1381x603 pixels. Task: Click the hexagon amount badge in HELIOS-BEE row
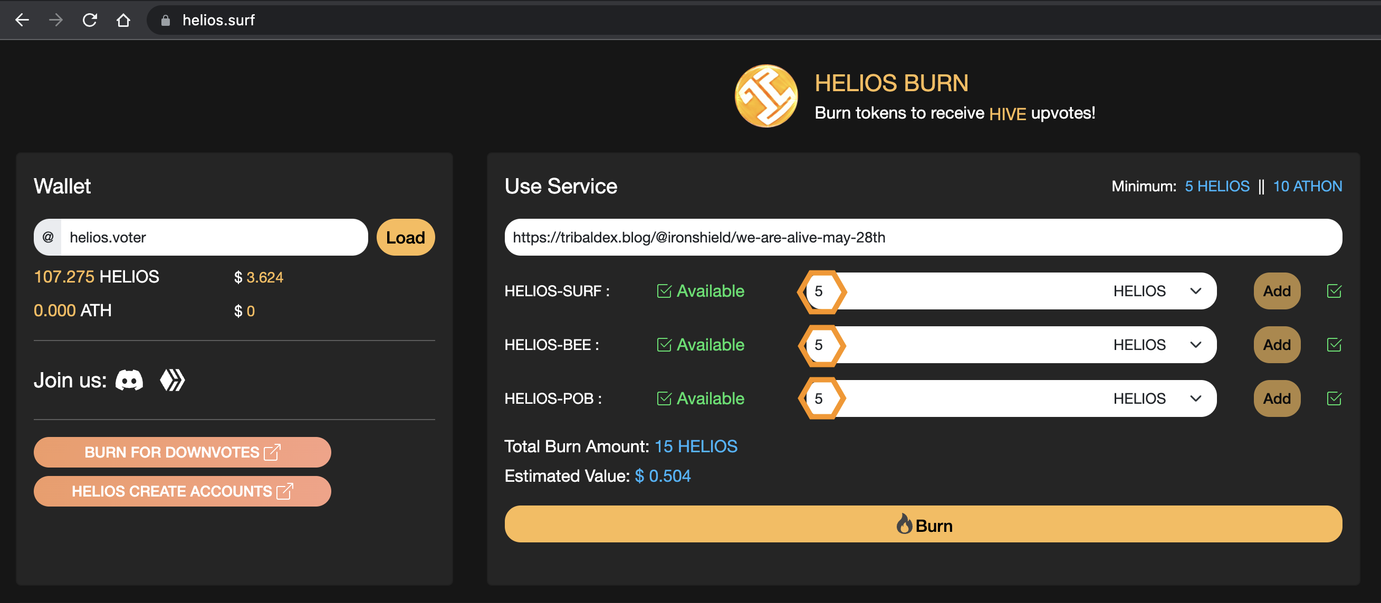(821, 345)
